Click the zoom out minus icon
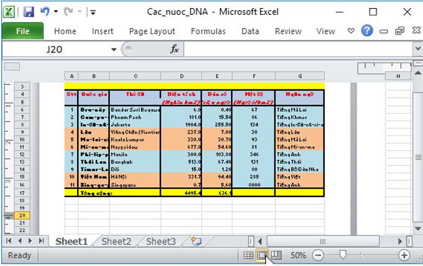This screenshot has width=423, height=266. click(x=318, y=255)
